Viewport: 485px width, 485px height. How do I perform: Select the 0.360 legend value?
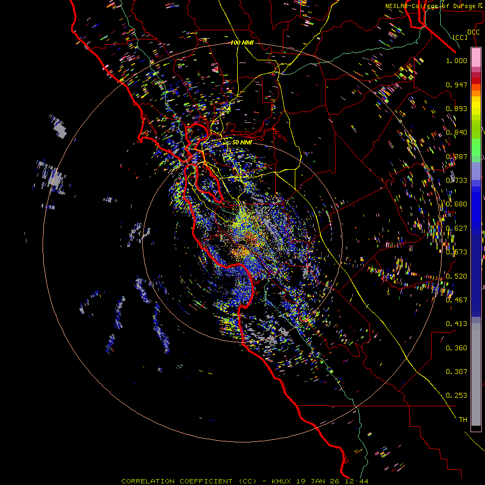(x=456, y=348)
